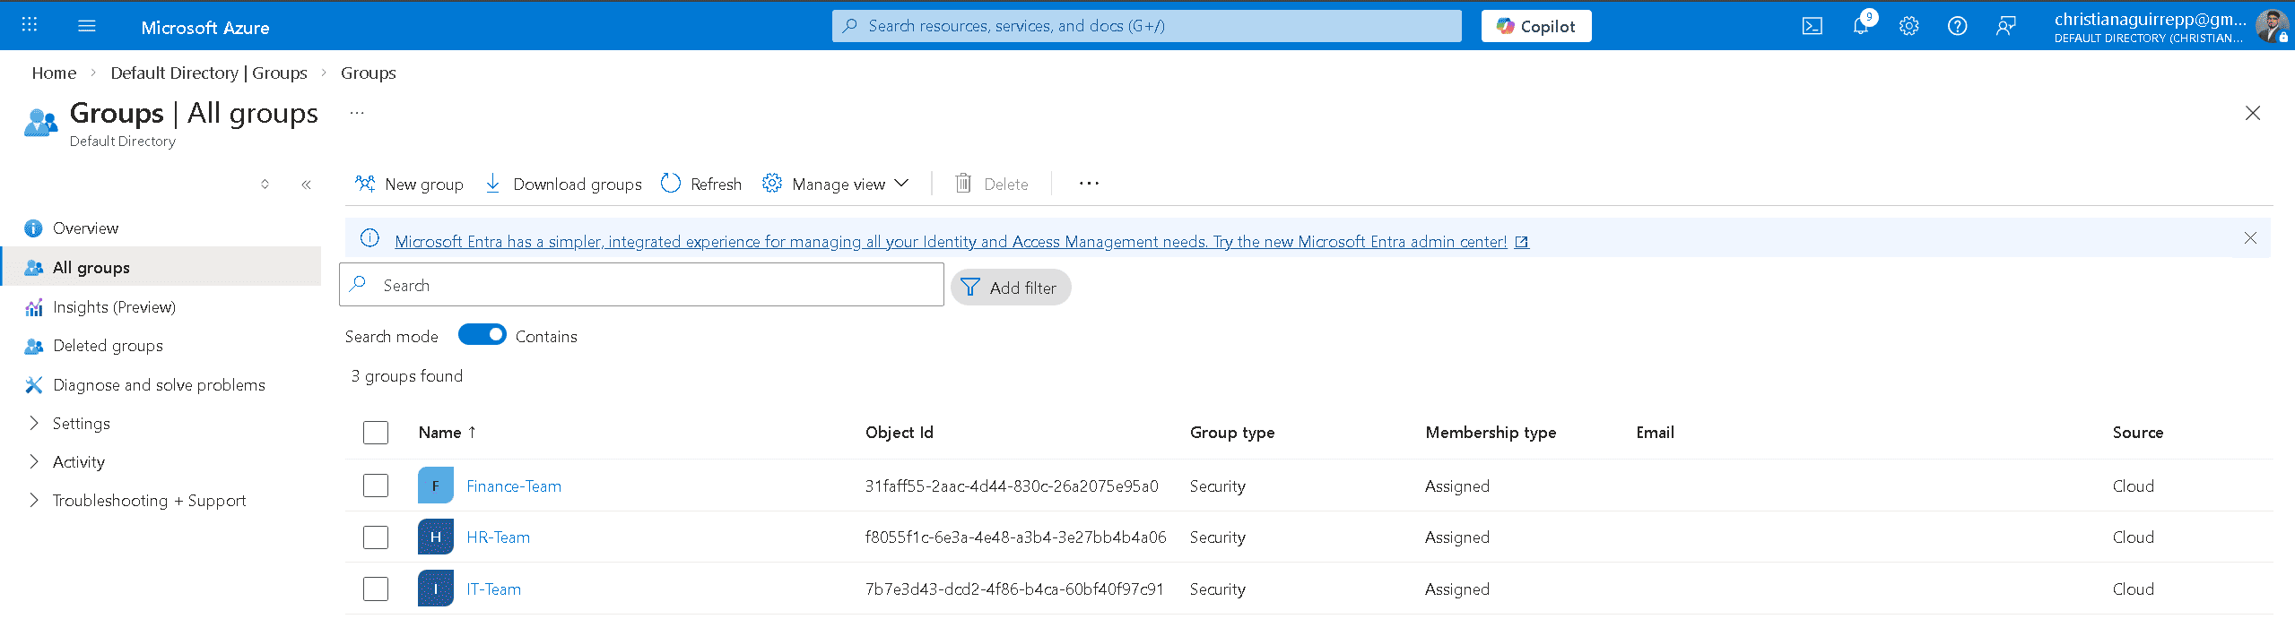The image size is (2295, 636).
Task: Click Download groups in toolbar
Action: (x=563, y=184)
